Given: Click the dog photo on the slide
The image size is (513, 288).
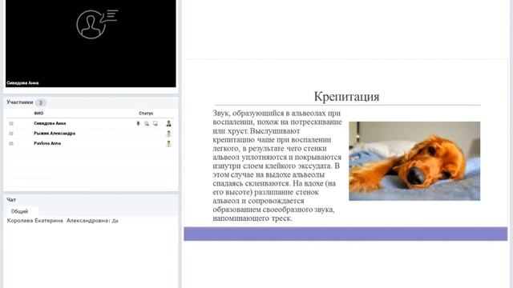Looking at the screenshot, I should pyautogui.click(x=414, y=161).
